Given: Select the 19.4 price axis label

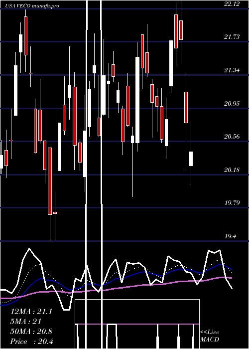Looking at the screenshot, I should pyautogui.click(x=230, y=236).
